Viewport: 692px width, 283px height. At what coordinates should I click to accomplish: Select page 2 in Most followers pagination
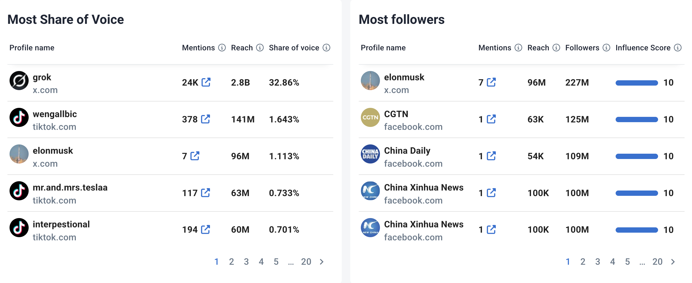coord(582,262)
